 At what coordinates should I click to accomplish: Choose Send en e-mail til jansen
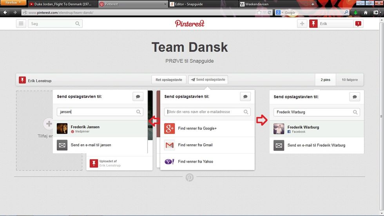pos(100,145)
